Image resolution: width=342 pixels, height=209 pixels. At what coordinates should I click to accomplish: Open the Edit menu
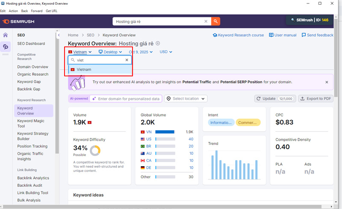click(3, 11)
